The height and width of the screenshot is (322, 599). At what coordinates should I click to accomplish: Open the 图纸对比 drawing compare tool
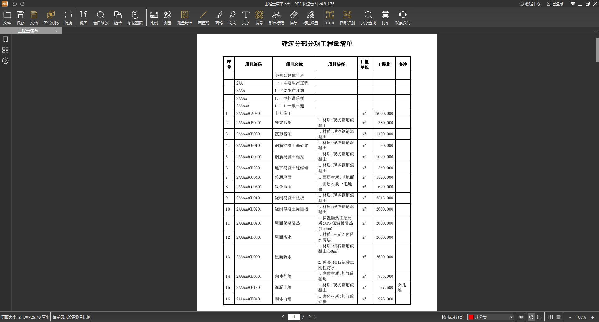click(51, 18)
